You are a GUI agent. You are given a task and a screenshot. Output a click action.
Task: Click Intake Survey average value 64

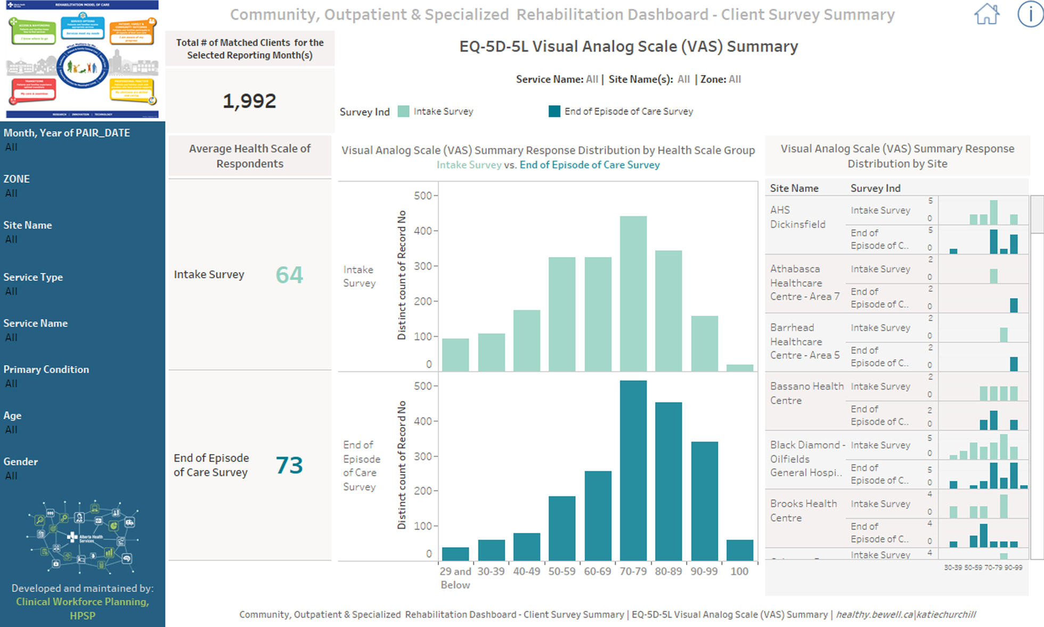(289, 275)
